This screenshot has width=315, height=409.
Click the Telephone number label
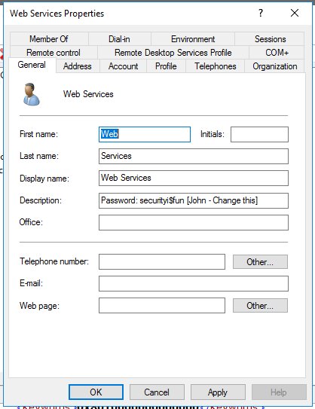pos(54,261)
